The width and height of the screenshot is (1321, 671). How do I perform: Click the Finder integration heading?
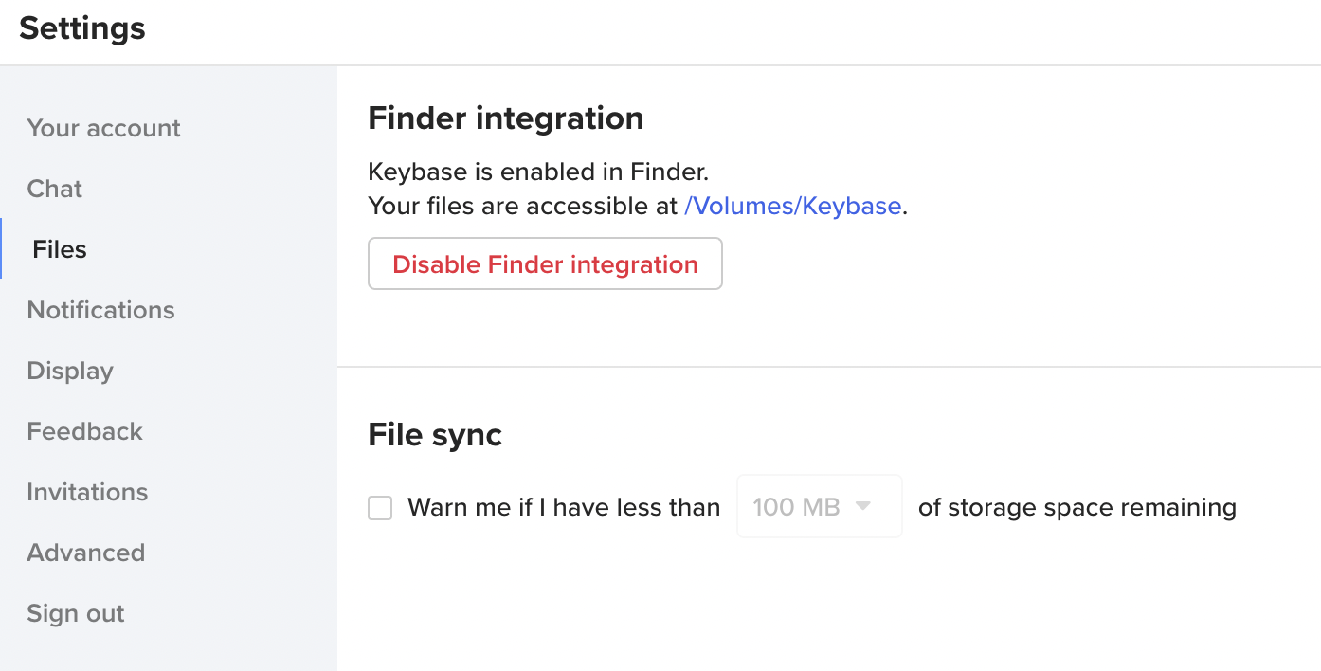506,118
